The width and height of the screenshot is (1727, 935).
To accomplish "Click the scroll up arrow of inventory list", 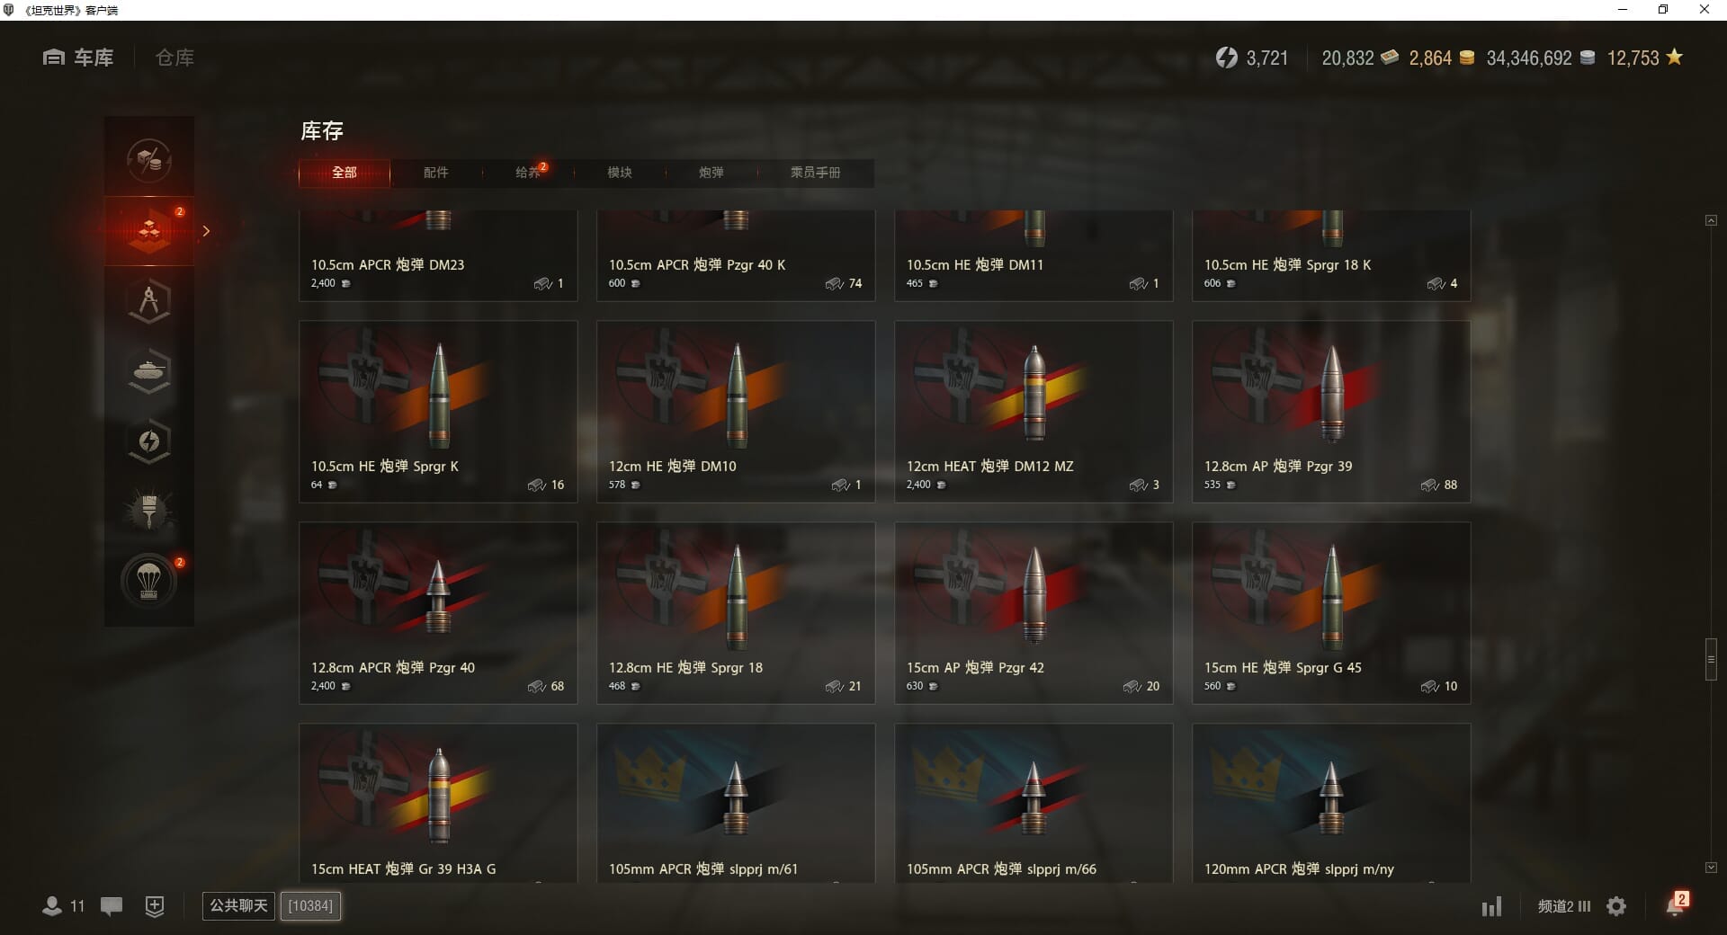I will point(1711,220).
